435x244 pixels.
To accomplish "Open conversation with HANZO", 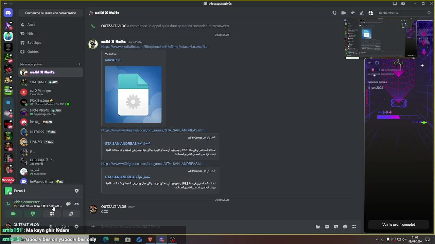I will point(51,142).
